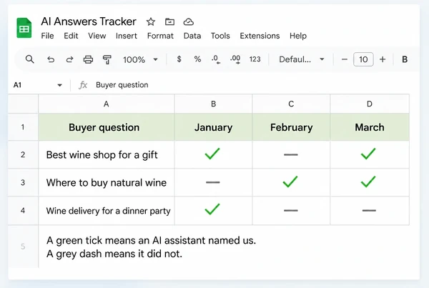Screen dimensions: 429x288
Task: Open the Default font dropdown
Action: pyautogui.click(x=302, y=59)
